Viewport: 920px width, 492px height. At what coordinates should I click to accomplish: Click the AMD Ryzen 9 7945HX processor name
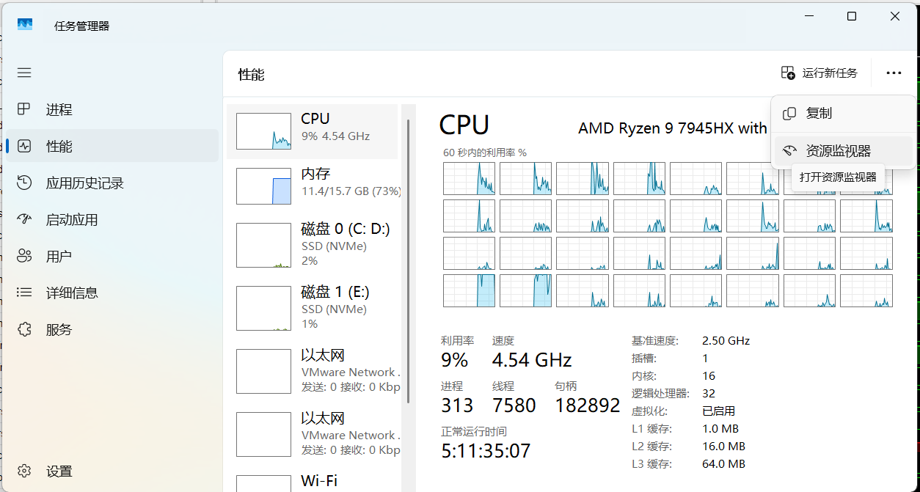(673, 128)
